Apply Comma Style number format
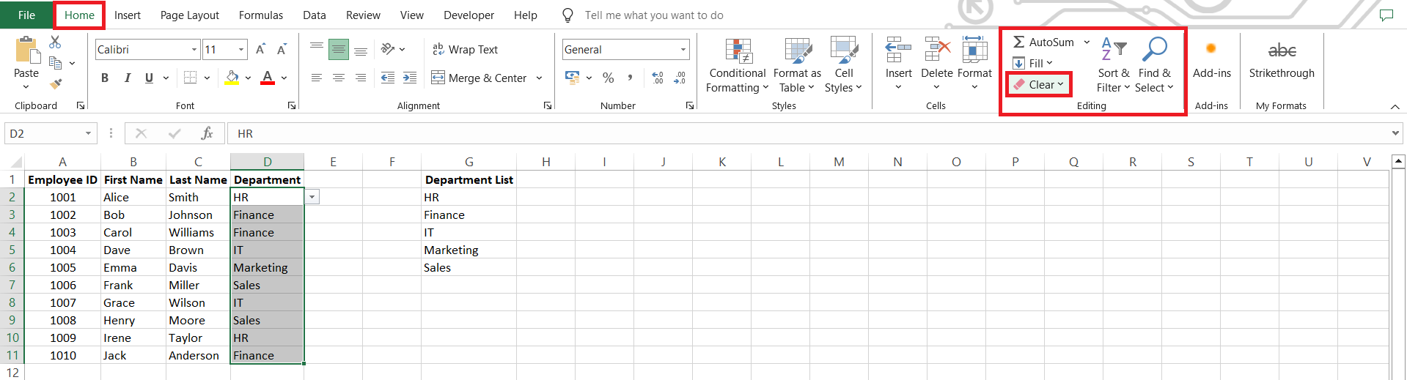Viewport: 1407px width, 380px height. tap(631, 78)
